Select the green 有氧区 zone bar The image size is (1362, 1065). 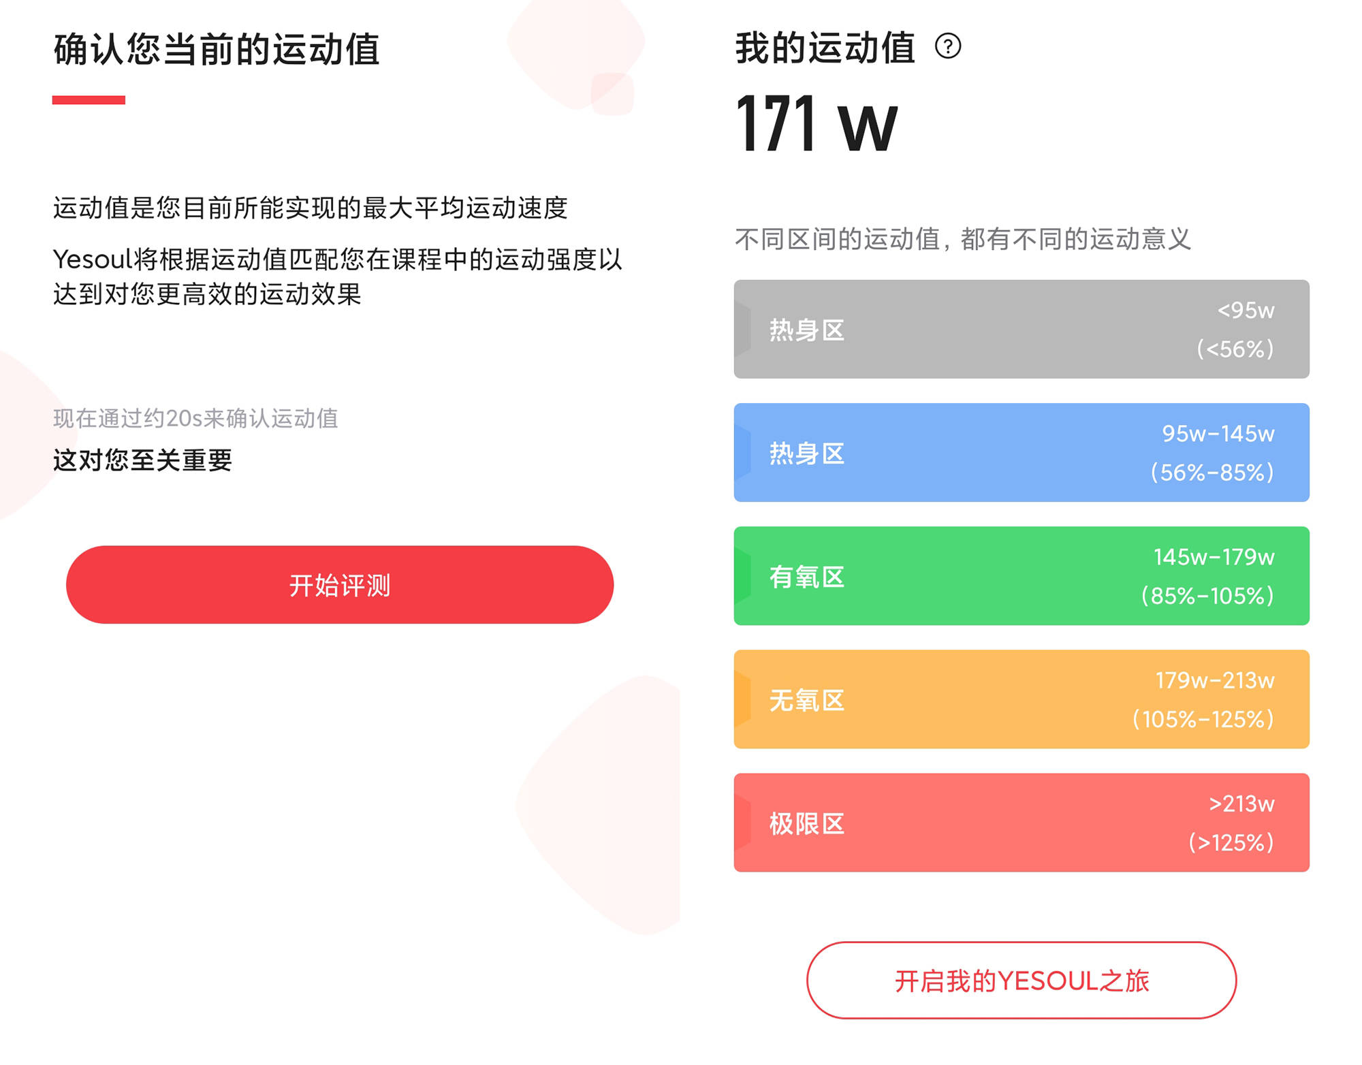click(1022, 575)
